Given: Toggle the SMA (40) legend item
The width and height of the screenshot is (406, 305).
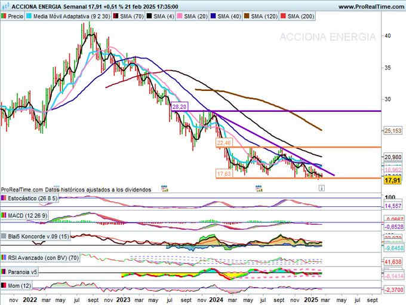Looking at the screenshot, I should click(226, 16).
